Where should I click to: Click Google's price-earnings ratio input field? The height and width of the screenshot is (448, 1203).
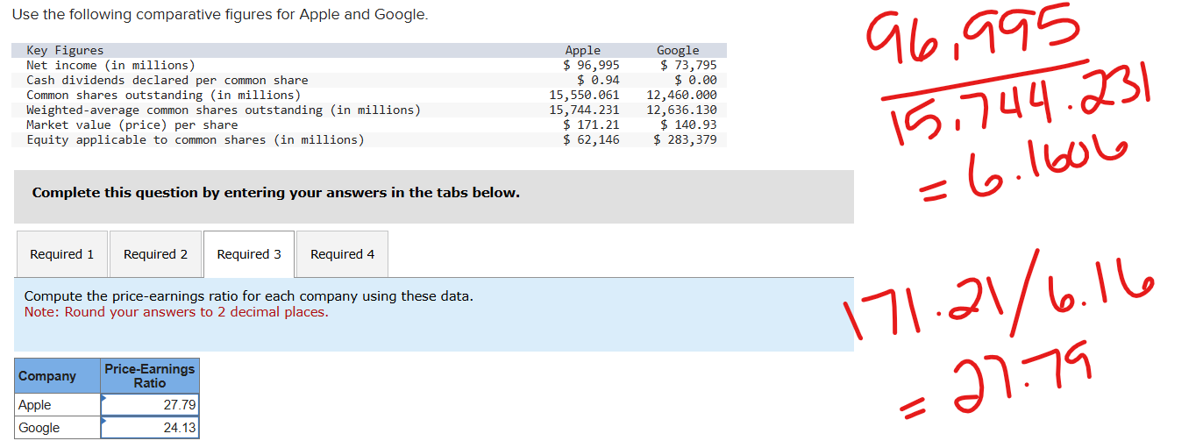coord(151,428)
